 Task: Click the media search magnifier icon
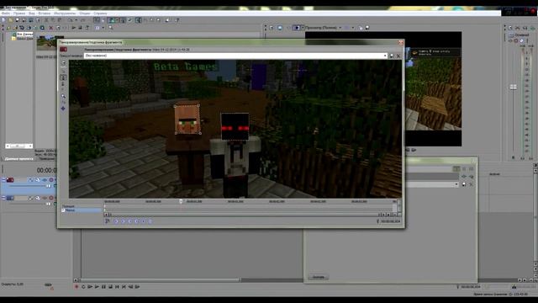[110, 28]
